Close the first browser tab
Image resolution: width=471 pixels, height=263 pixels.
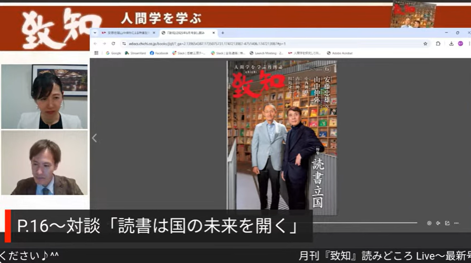coord(154,33)
